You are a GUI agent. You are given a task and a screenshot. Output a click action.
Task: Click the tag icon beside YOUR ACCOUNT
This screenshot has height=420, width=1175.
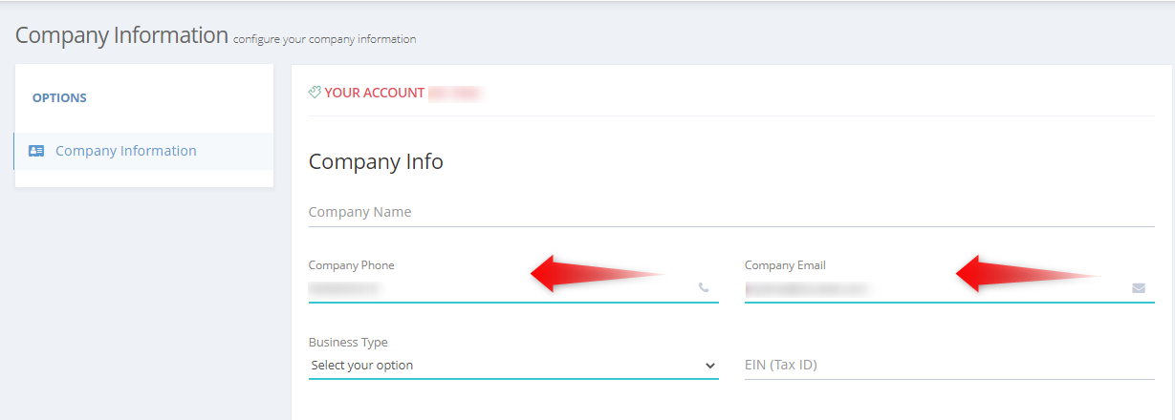click(x=315, y=93)
